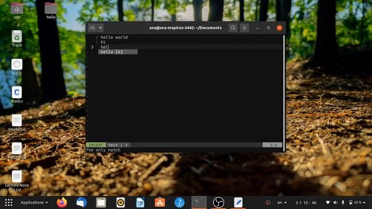372x209 pixels.
Task: Click the INSERT mode indicator
Action: click(x=96, y=145)
